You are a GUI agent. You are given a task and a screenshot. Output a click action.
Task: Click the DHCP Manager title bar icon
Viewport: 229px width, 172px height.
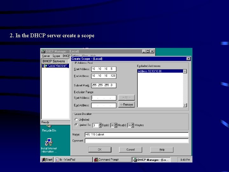43,51
